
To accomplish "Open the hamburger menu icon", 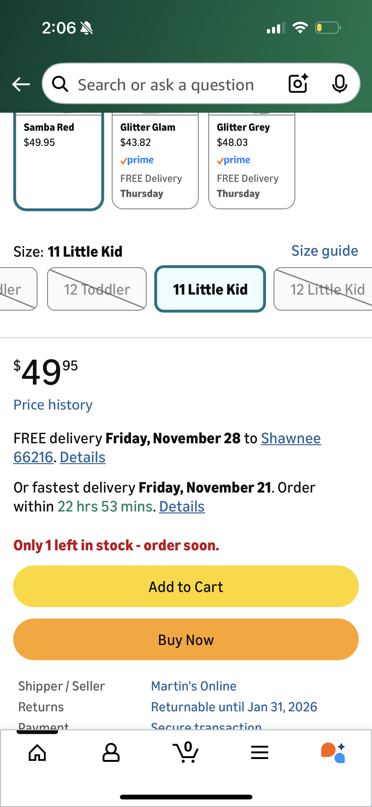I will click(260, 753).
